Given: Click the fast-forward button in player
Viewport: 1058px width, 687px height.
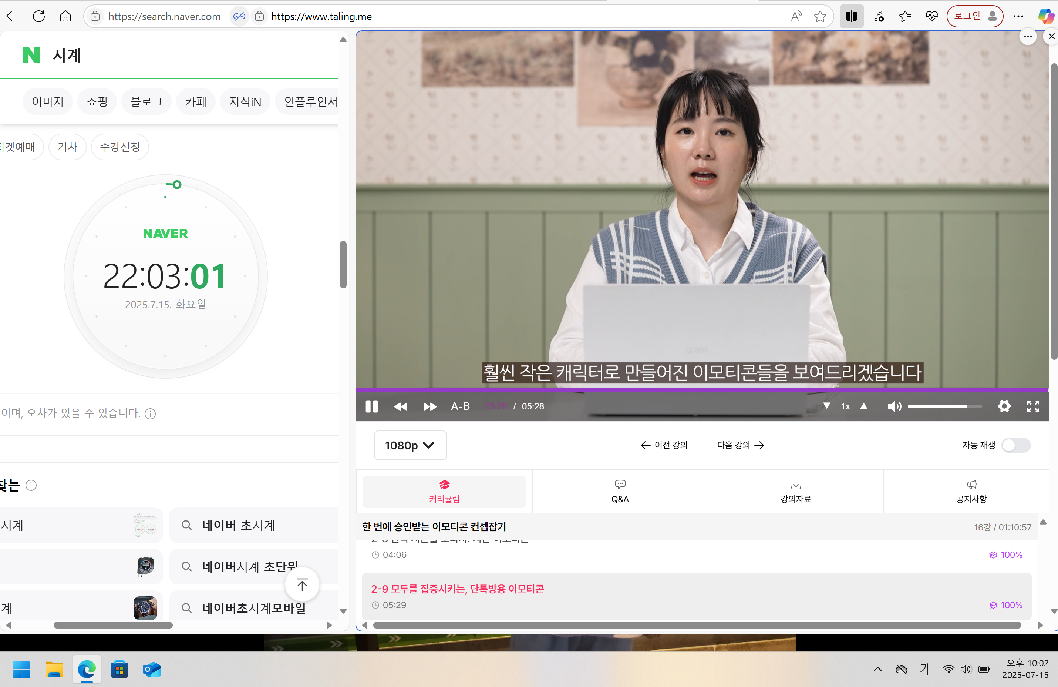Looking at the screenshot, I should [x=429, y=406].
